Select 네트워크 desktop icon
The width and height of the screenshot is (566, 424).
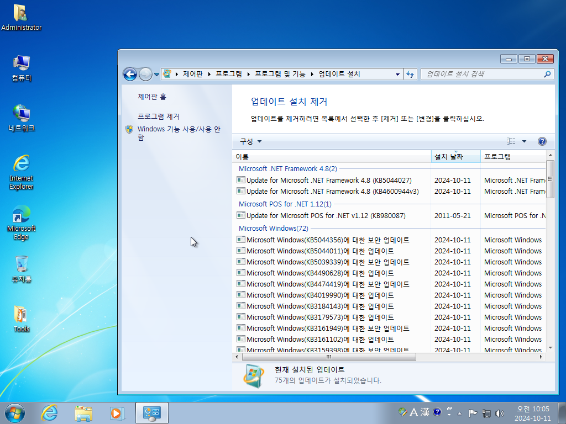[22, 118]
